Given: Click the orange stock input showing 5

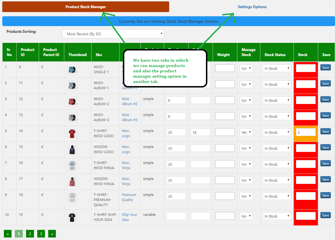Looking at the screenshot, I should point(306,132).
